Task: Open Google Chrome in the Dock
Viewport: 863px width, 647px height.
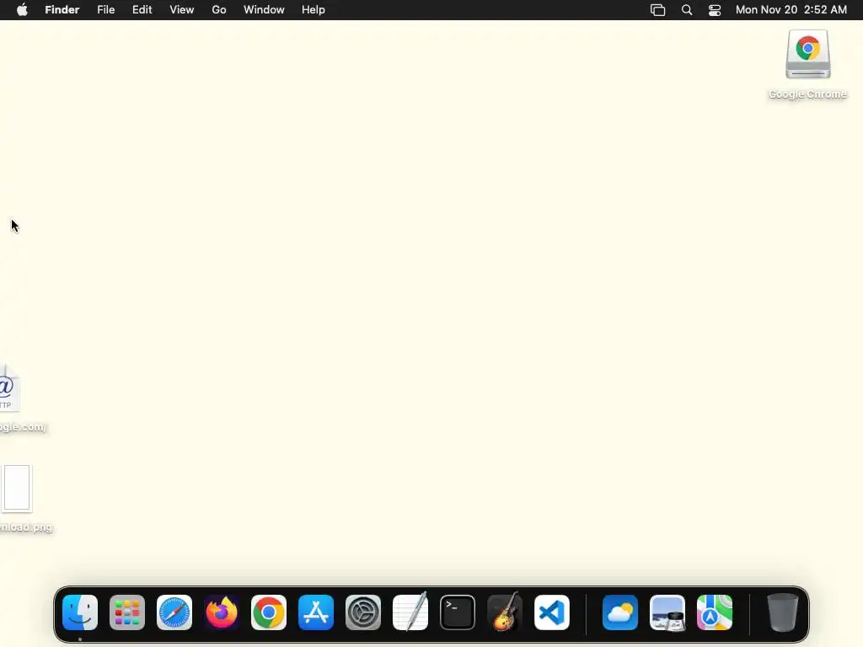Action: click(269, 612)
